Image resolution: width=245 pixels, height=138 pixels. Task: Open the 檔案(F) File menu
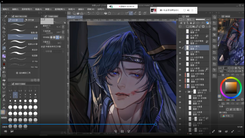(x=6, y=9)
